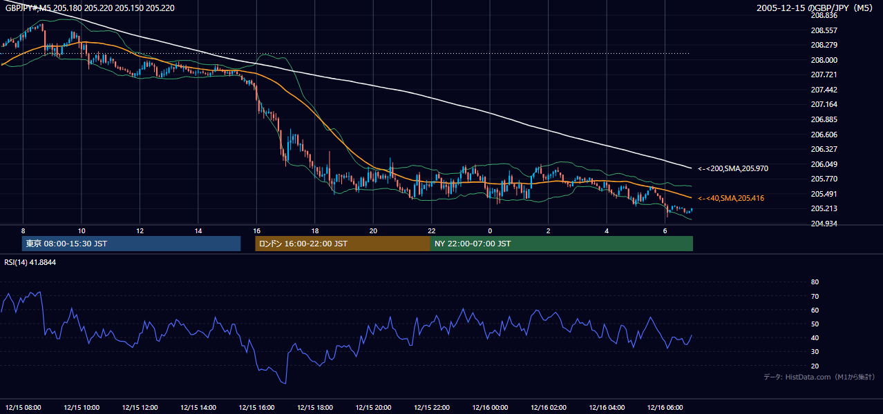Click price axis value 207.442
The height and width of the screenshot is (414, 883).
[x=824, y=90]
